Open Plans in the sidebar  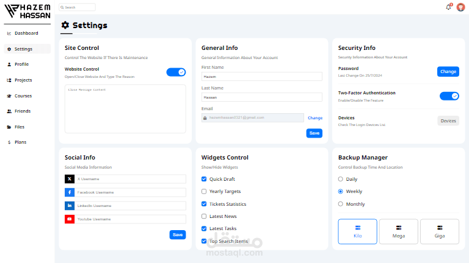[27, 142]
